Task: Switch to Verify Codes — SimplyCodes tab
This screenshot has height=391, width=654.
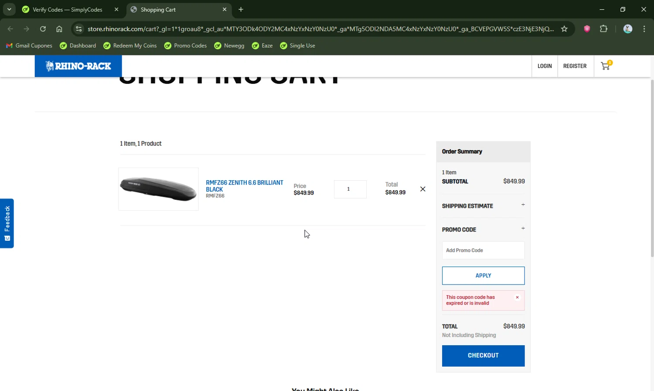Action: (x=68, y=9)
